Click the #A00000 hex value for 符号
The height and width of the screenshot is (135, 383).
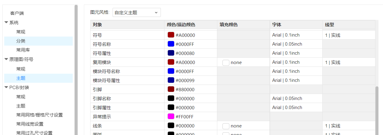point(185,35)
